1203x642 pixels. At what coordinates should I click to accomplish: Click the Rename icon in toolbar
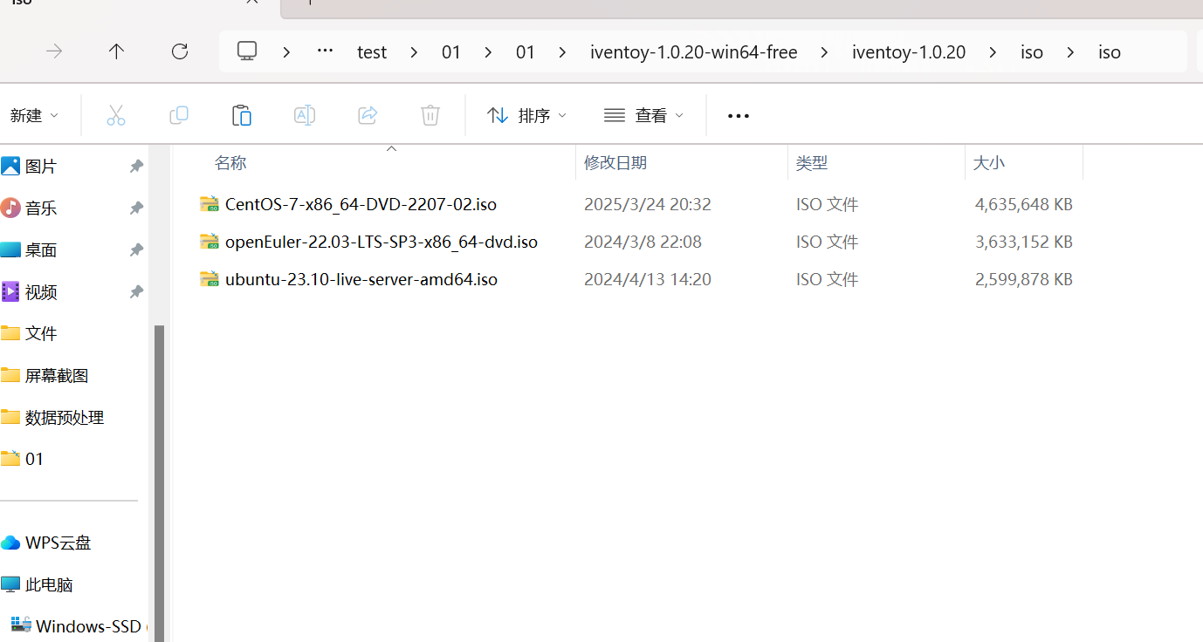305,115
